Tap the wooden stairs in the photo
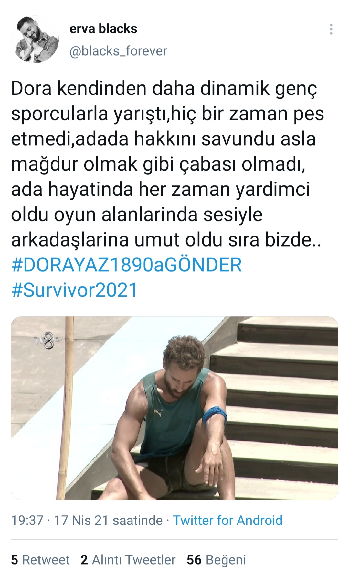 pos(278,408)
